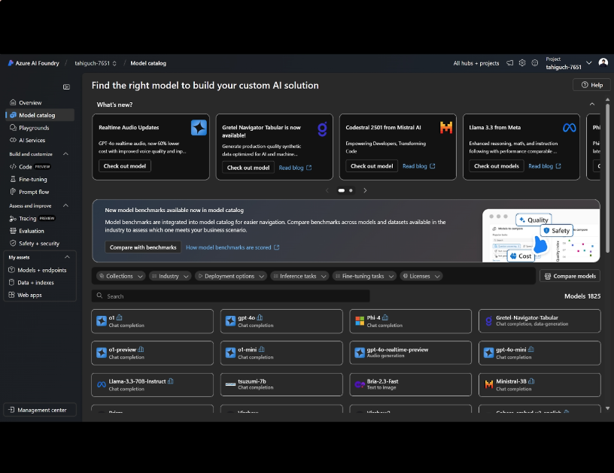Image resolution: width=614 pixels, height=473 pixels.
Task: Click Compare with benchmarks button
Action: pos(143,247)
